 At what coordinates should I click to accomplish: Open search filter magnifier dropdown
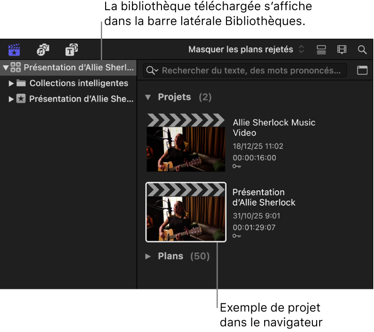tap(152, 71)
